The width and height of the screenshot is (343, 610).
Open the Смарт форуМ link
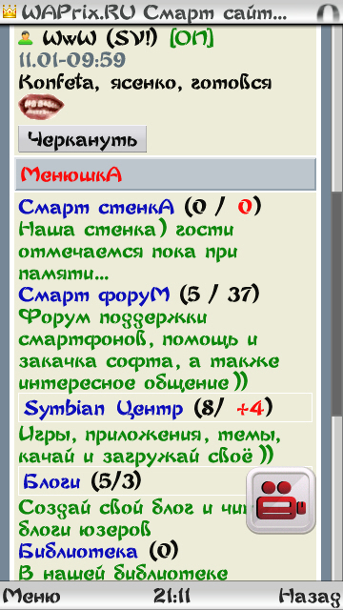coord(94,295)
